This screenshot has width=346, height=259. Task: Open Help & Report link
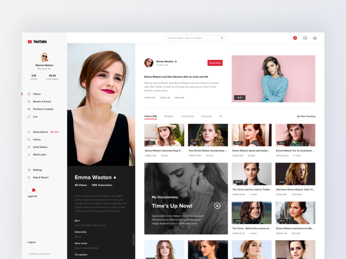click(41, 177)
